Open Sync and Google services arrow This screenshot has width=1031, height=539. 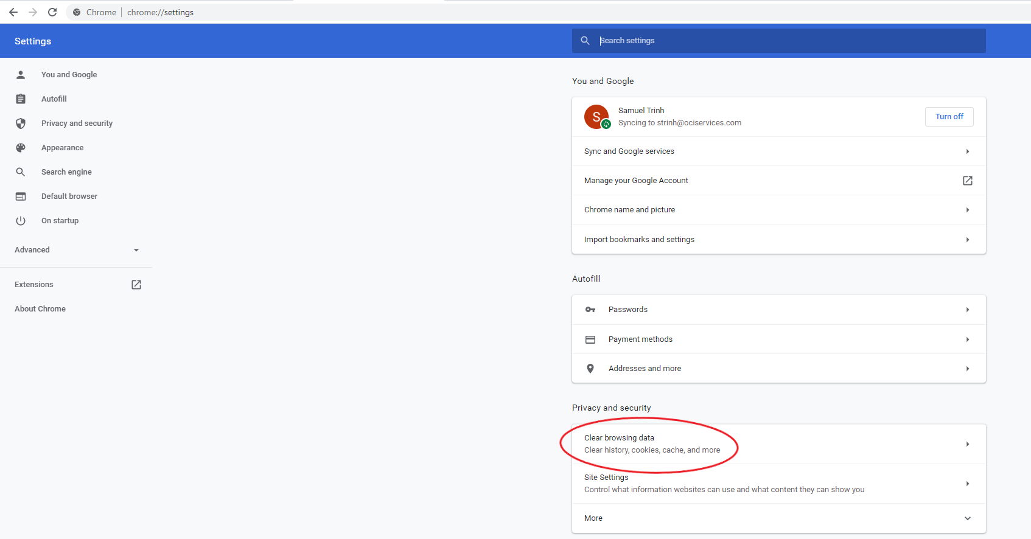(x=967, y=151)
